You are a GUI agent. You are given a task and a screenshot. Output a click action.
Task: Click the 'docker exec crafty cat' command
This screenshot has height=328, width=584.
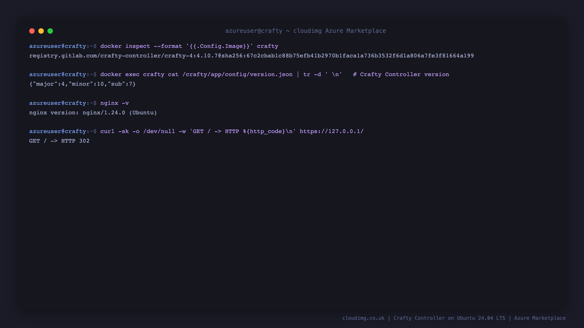coord(221,74)
